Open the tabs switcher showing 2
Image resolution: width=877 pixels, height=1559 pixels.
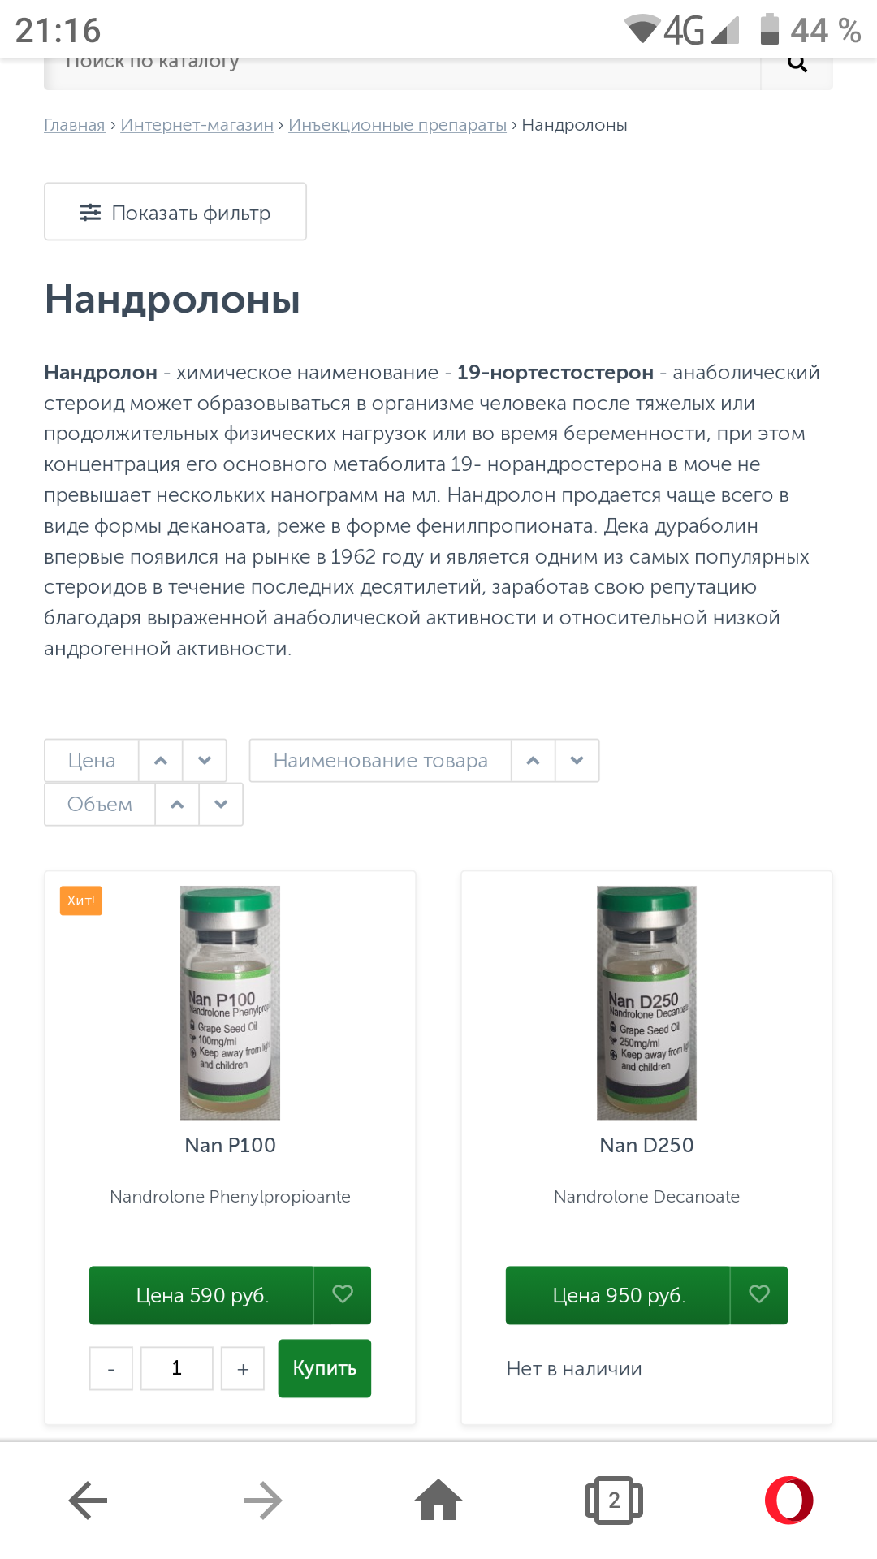point(614,1500)
